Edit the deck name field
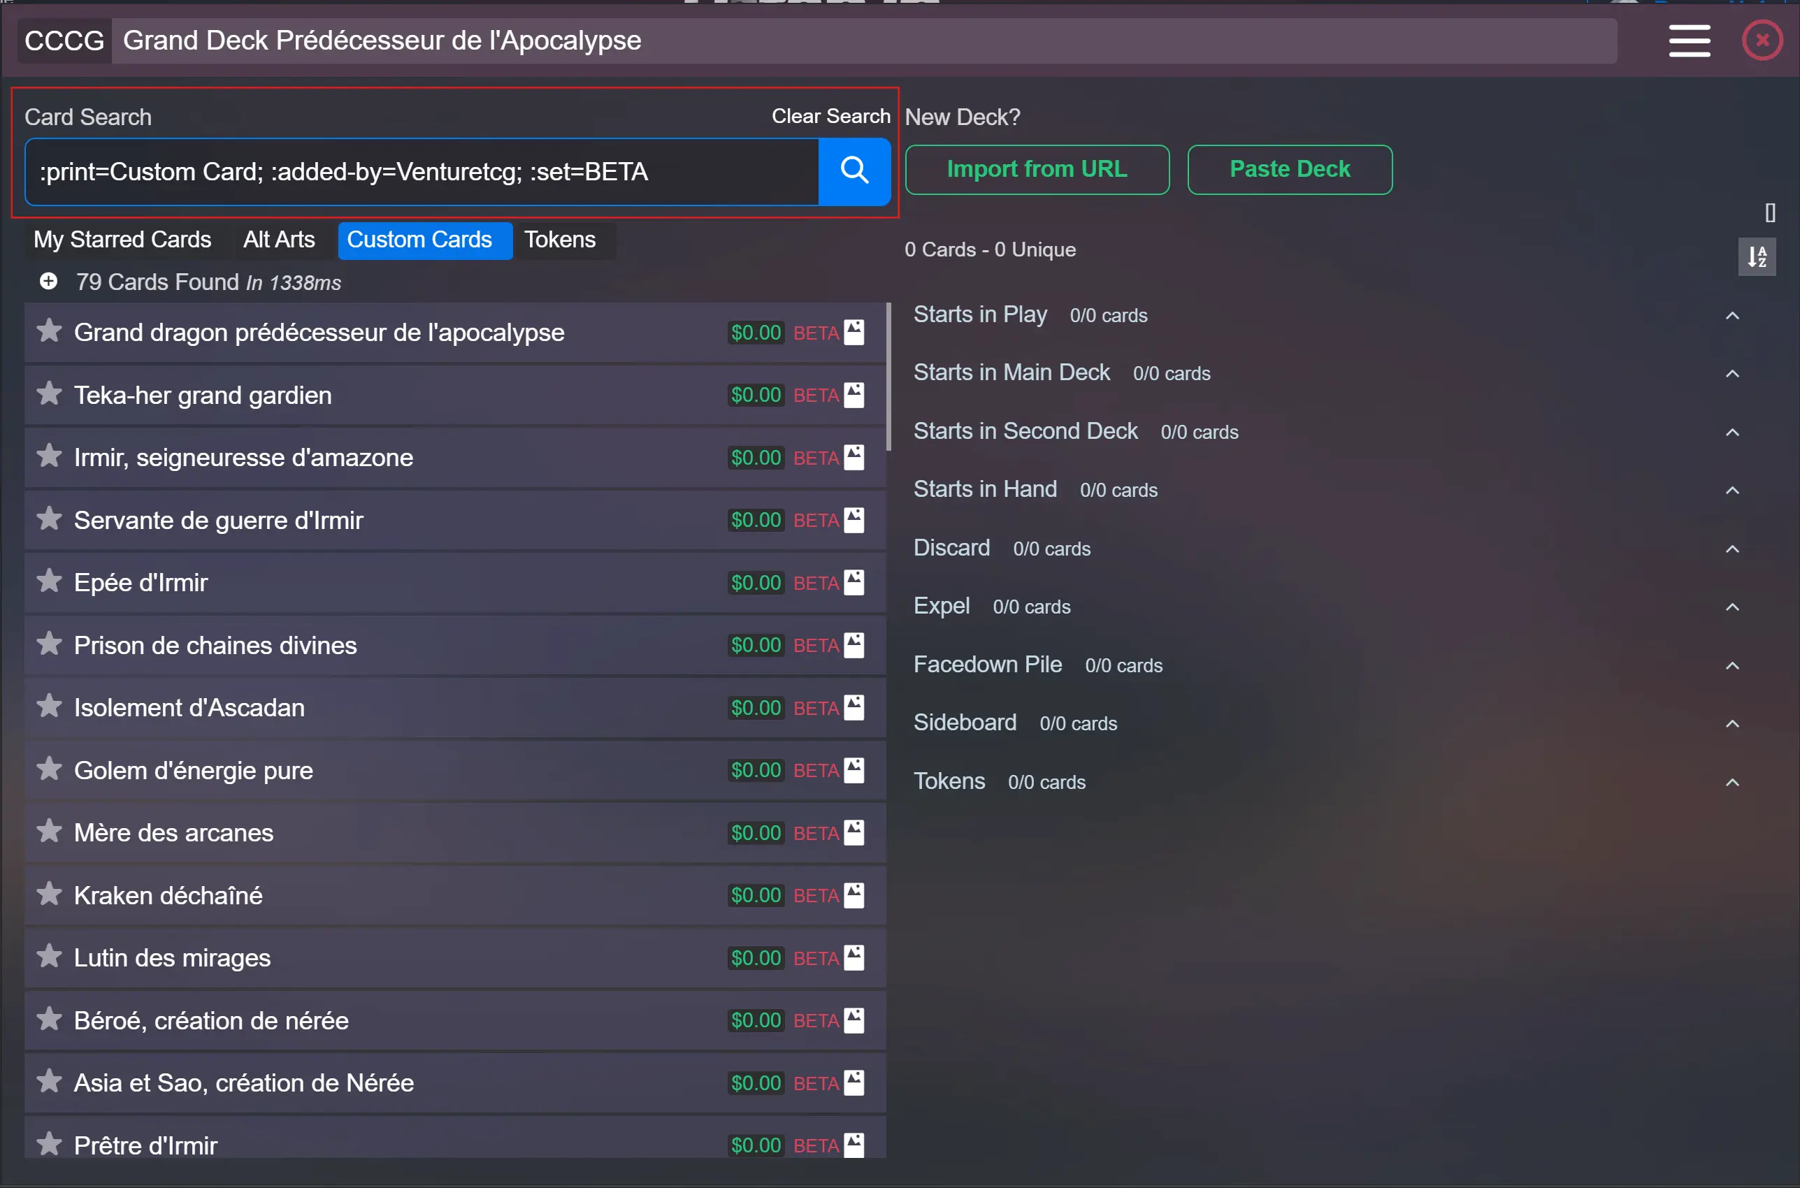Screen dimensions: 1800x1188 (x=864, y=41)
